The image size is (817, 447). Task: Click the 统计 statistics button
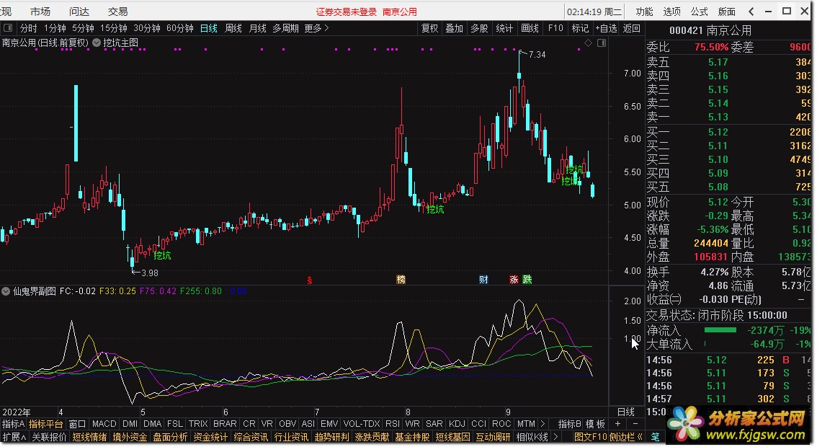[504, 28]
